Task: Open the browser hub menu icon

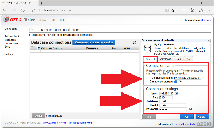Action: tap(184, 10)
